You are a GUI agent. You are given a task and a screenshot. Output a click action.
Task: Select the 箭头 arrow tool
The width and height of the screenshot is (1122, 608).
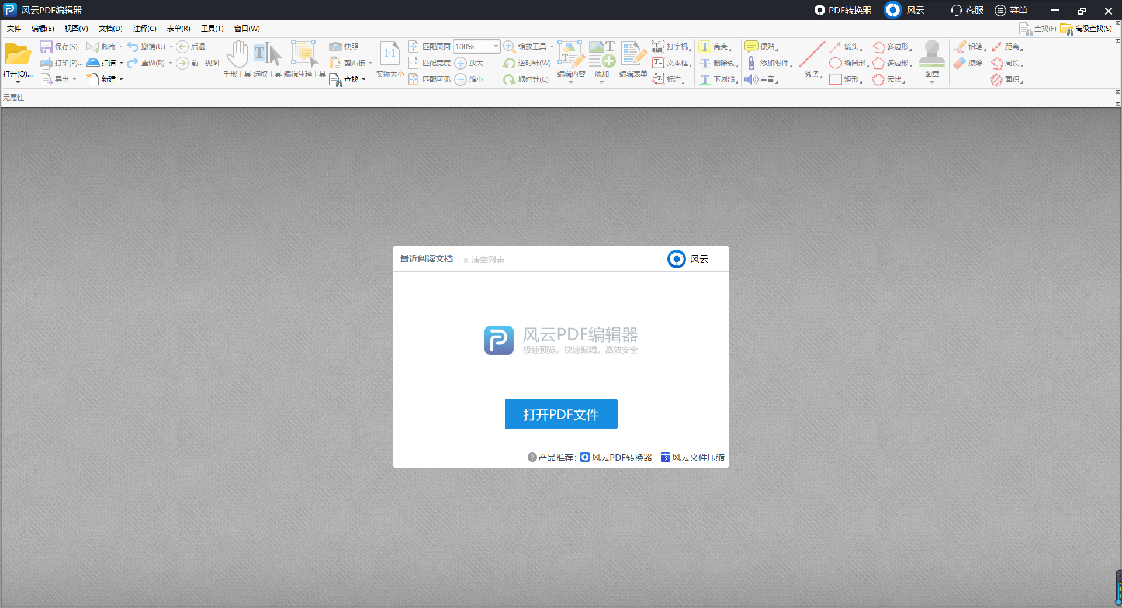coord(846,47)
